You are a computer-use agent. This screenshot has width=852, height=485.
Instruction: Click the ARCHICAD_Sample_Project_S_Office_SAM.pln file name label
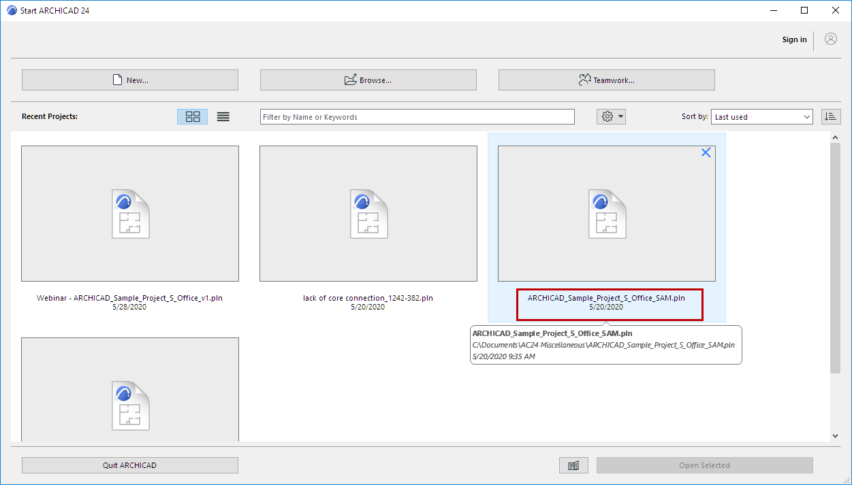pos(606,298)
